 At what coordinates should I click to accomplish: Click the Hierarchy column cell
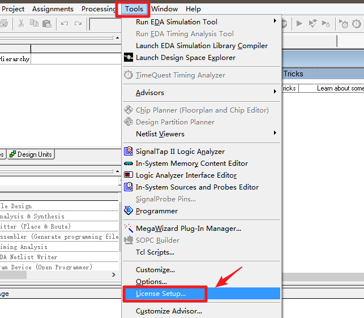click(x=15, y=59)
